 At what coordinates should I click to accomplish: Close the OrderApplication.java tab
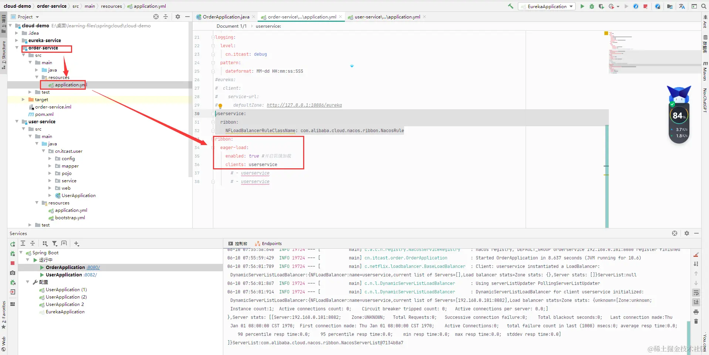[x=254, y=17]
